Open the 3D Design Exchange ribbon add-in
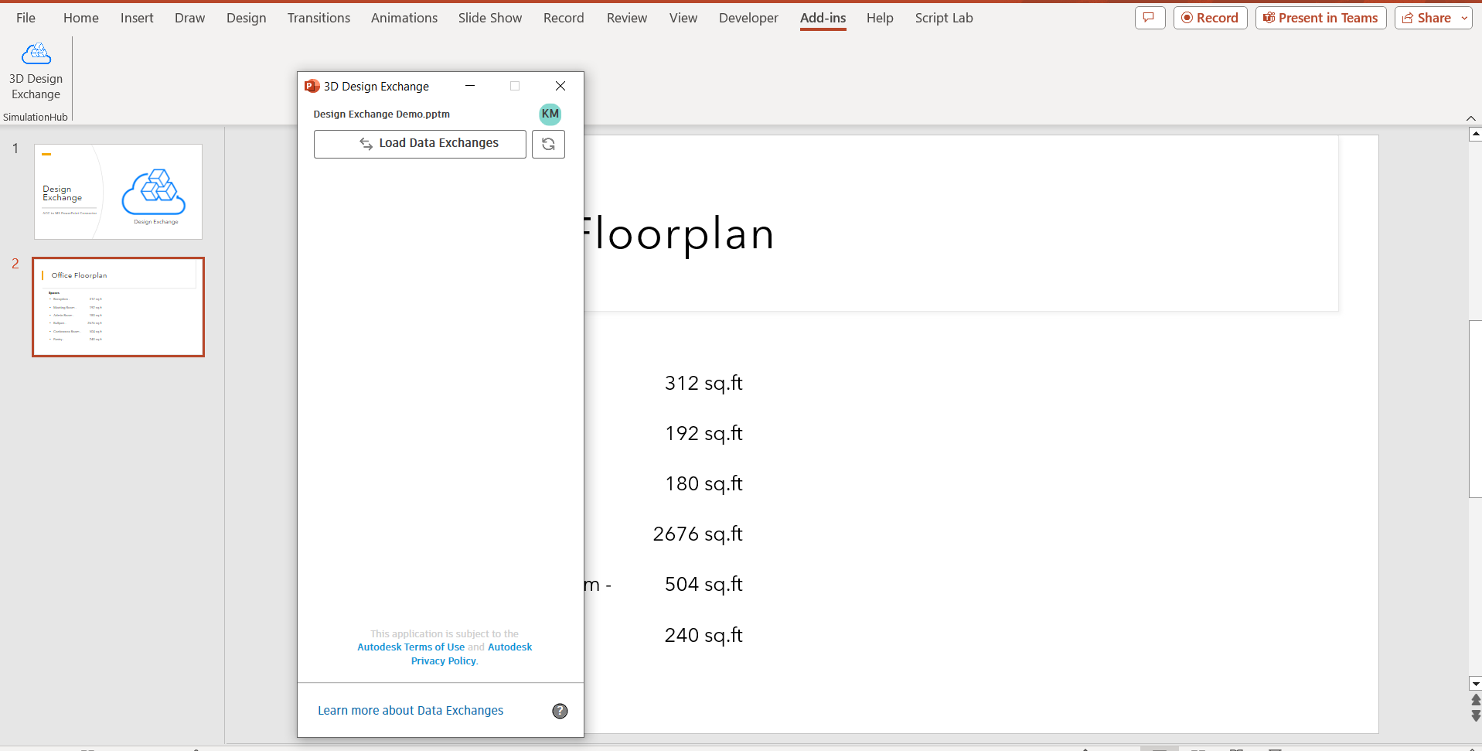 coord(36,71)
